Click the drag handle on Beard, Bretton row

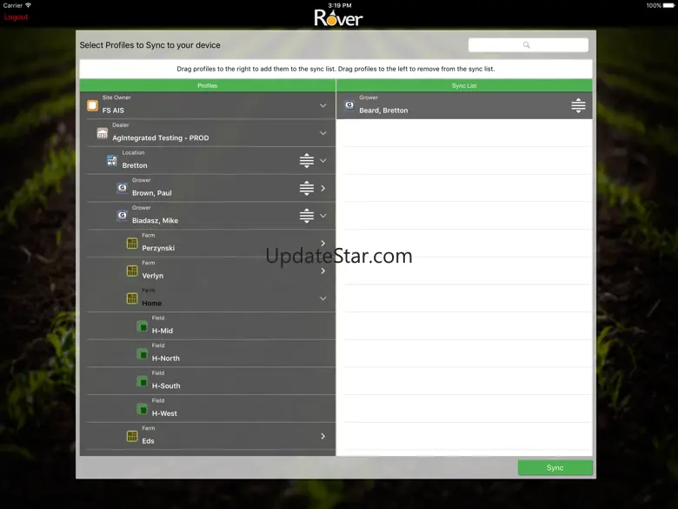point(578,105)
